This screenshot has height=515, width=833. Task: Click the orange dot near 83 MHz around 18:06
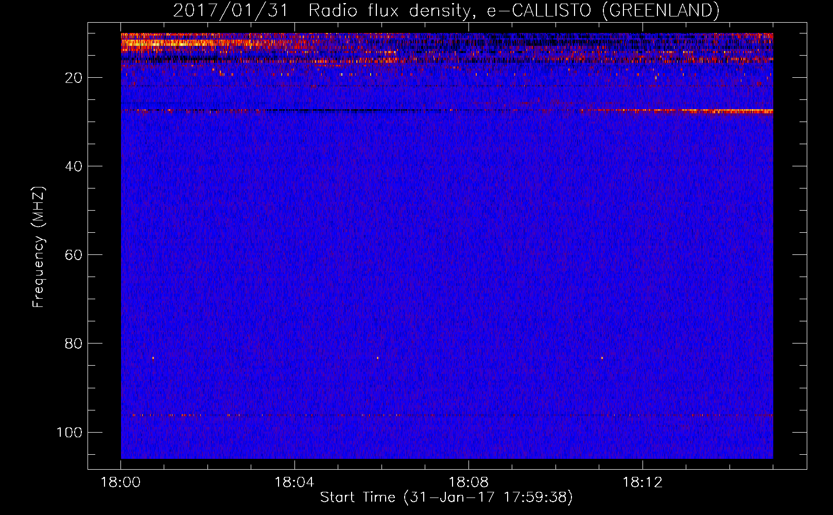point(377,357)
